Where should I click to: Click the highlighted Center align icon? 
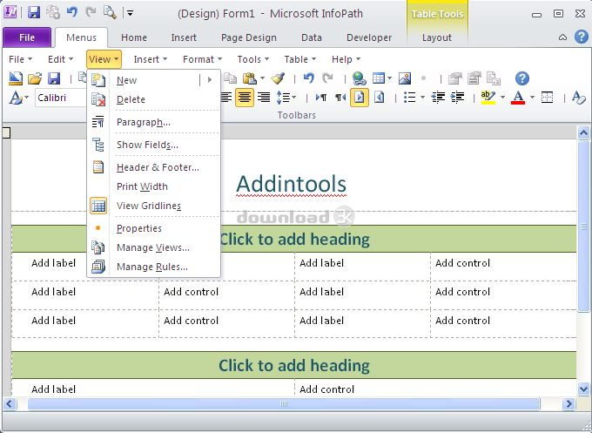pyautogui.click(x=245, y=98)
